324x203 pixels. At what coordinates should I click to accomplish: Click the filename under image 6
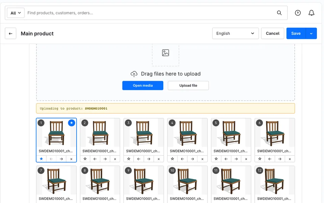pyautogui.click(x=274, y=151)
